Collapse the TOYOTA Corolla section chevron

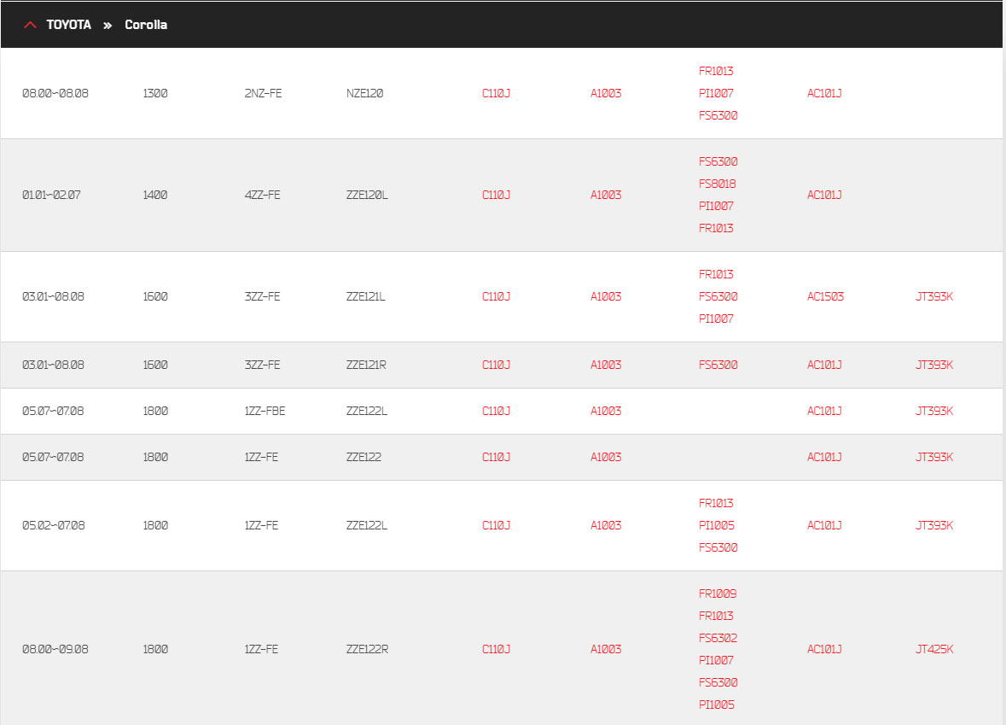30,25
